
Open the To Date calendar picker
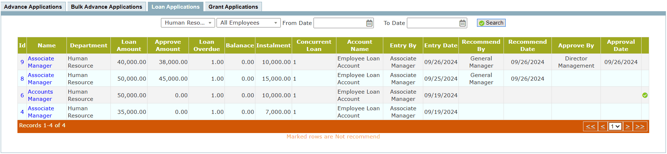(462, 23)
